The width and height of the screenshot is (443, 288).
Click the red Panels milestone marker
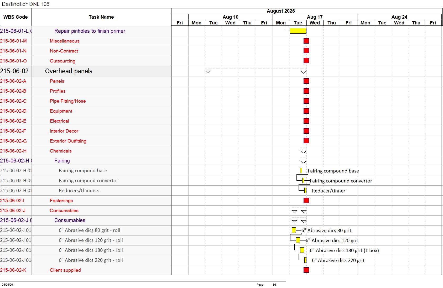[306, 81]
